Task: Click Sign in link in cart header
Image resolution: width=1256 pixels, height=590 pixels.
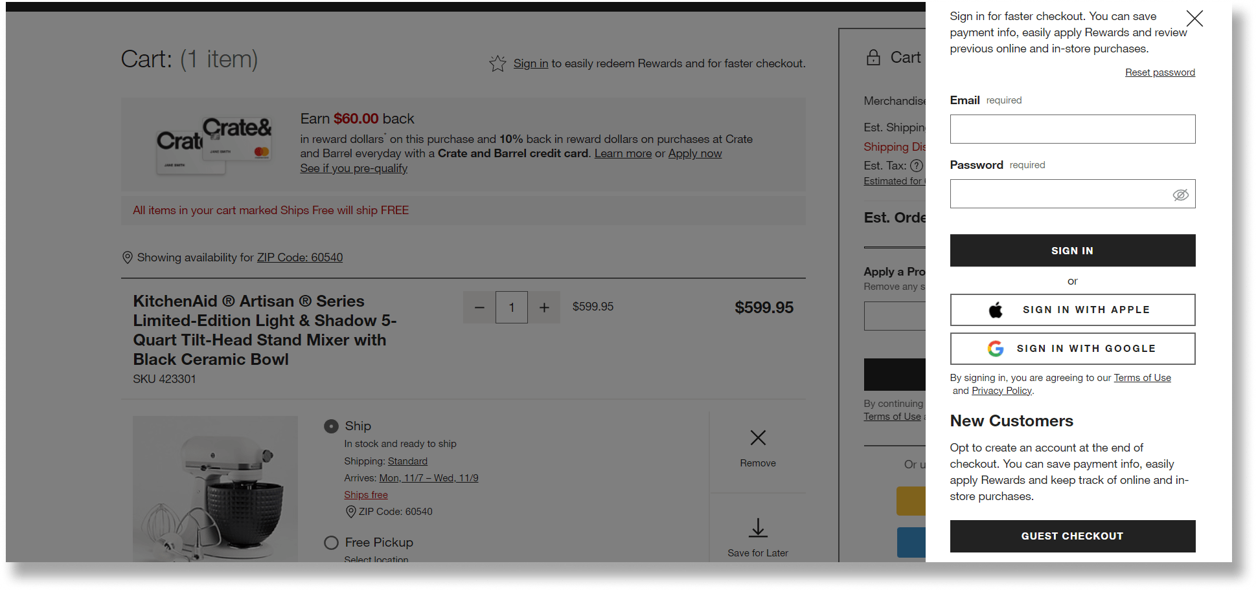Action: pos(531,63)
